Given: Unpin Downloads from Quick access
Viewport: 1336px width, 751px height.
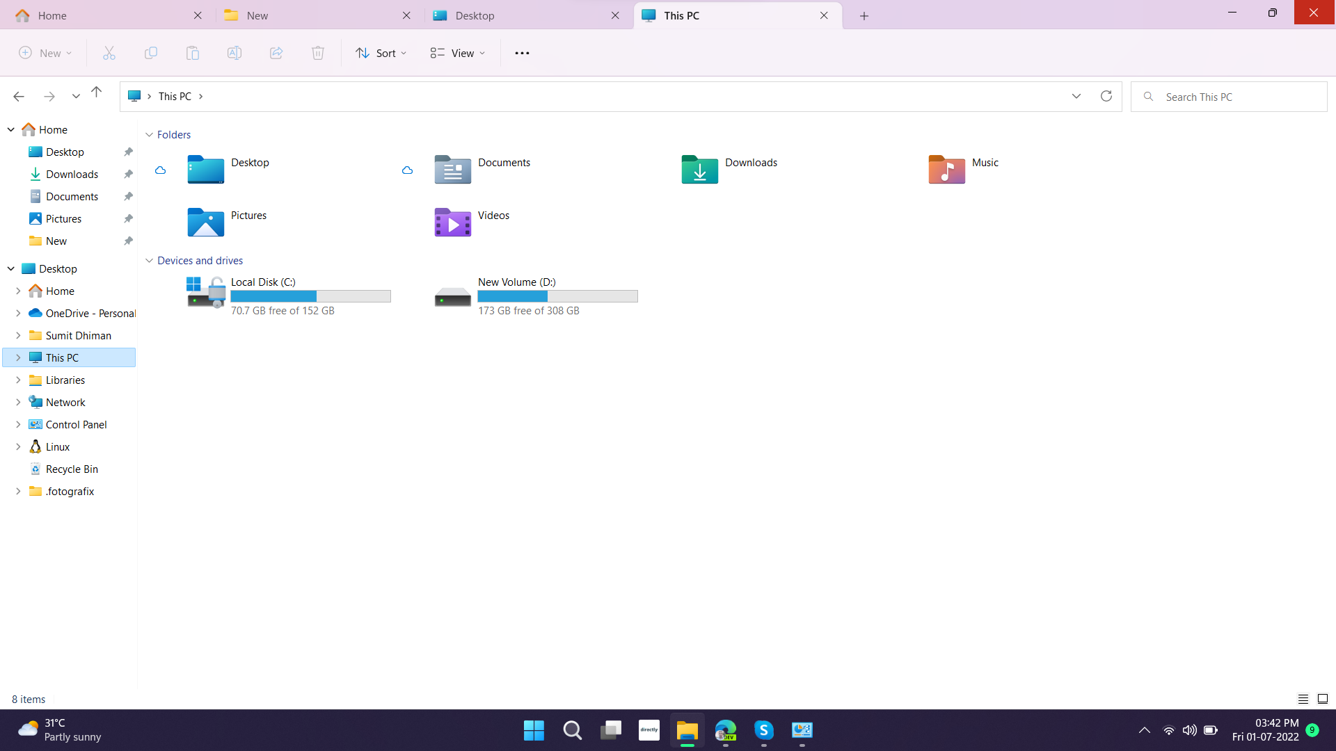Looking at the screenshot, I should [x=128, y=174].
